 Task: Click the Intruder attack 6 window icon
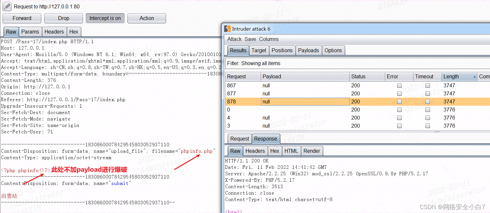pos(227,29)
